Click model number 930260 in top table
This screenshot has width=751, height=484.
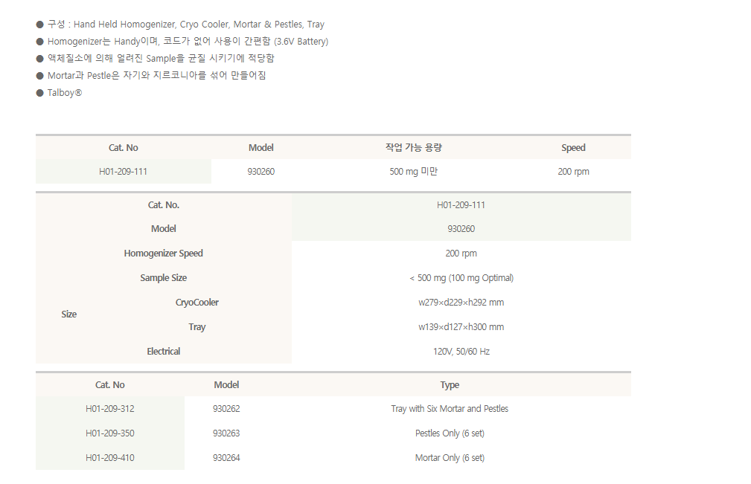click(x=261, y=172)
